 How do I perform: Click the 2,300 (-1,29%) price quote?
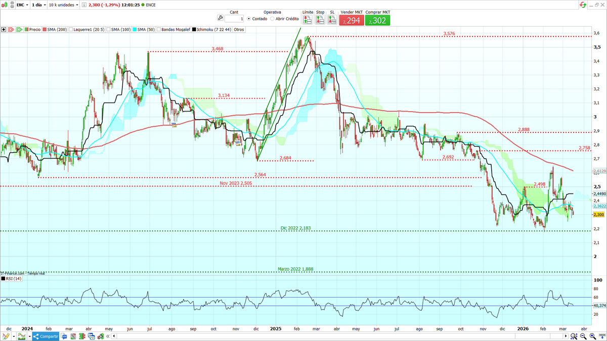(x=104, y=5)
